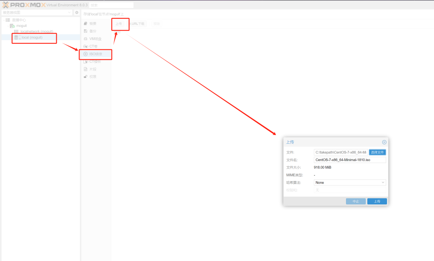This screenshot has height=261, width=434.
Task: Click the 918.00 MiB file size value
Action: 322,167
